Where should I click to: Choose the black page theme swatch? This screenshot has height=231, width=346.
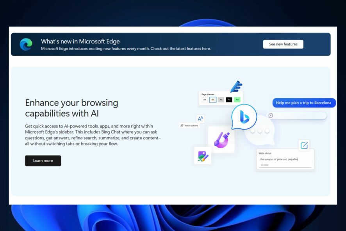click(x=229, y=100)
